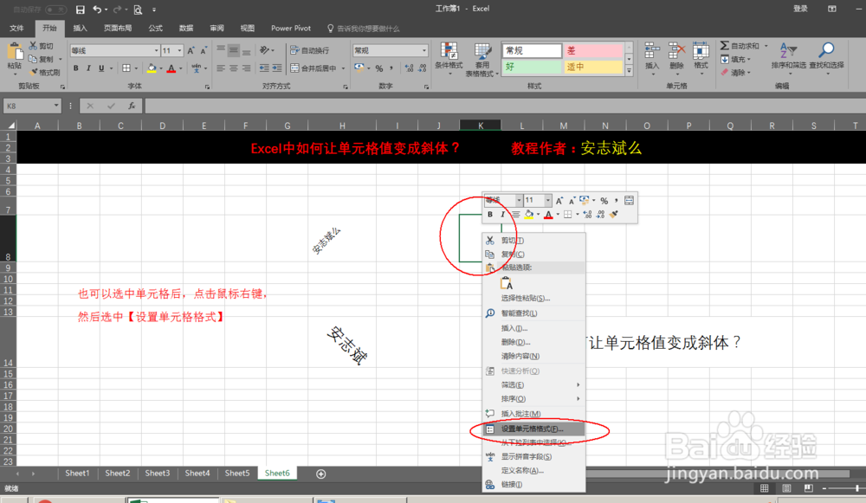866x503 pixels.
Task: Toggle italic on the mini toolbar
Action: [x=501, y=214]
